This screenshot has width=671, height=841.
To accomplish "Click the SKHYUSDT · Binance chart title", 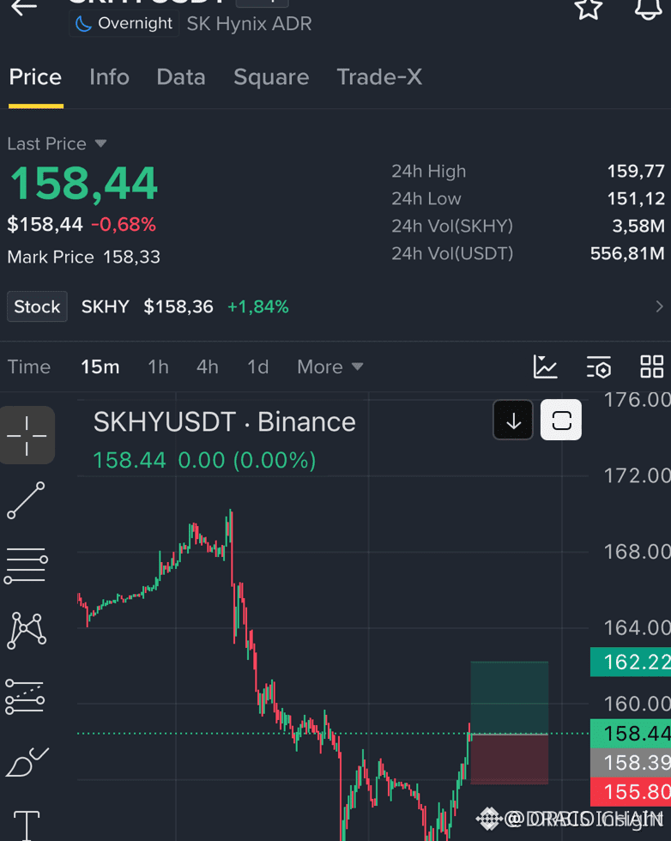I will click(x=224, y=422).
